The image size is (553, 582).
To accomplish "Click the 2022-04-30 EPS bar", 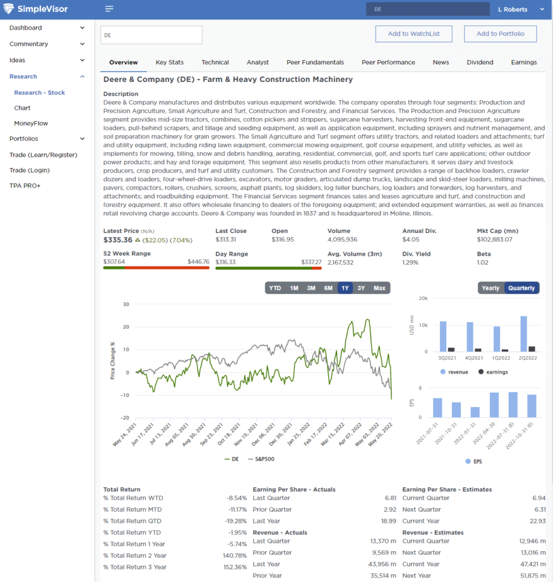I will pos(494,405).
